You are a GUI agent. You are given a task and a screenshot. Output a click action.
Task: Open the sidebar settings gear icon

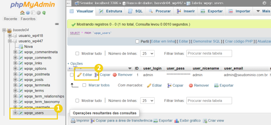39,13
